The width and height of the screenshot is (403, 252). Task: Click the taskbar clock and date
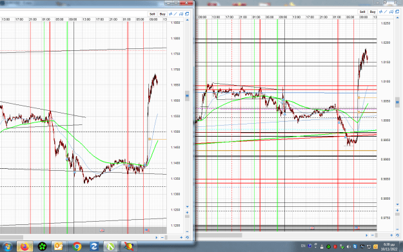pos(389,247)
